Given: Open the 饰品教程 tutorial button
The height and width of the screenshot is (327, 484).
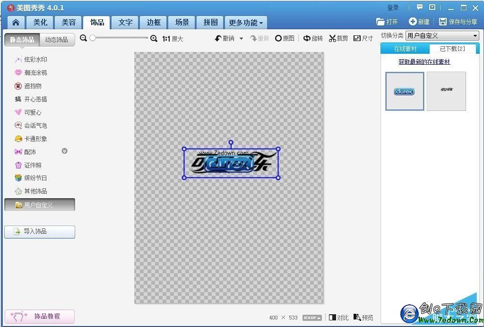Looking at the screenshot, I should click(40, 316).
